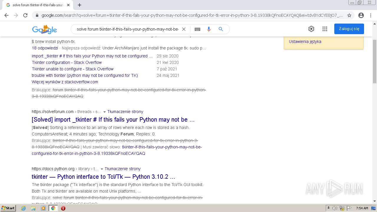This screenshot has width=377, height=212.
Task: Open 'import _tkinter # If this fails' sublink
Action: [x=92, y=56]
